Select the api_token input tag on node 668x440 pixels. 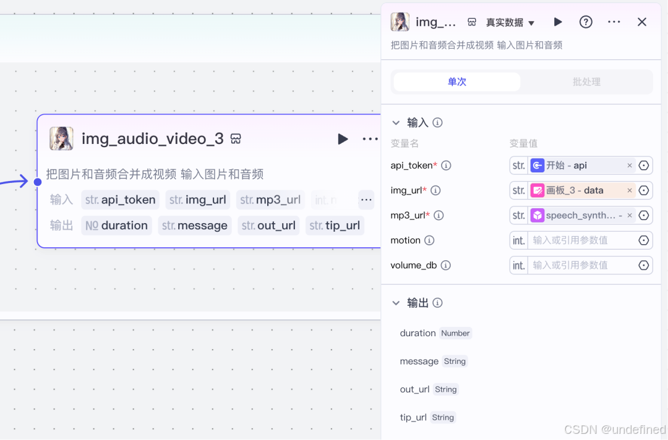click(120, 200)
